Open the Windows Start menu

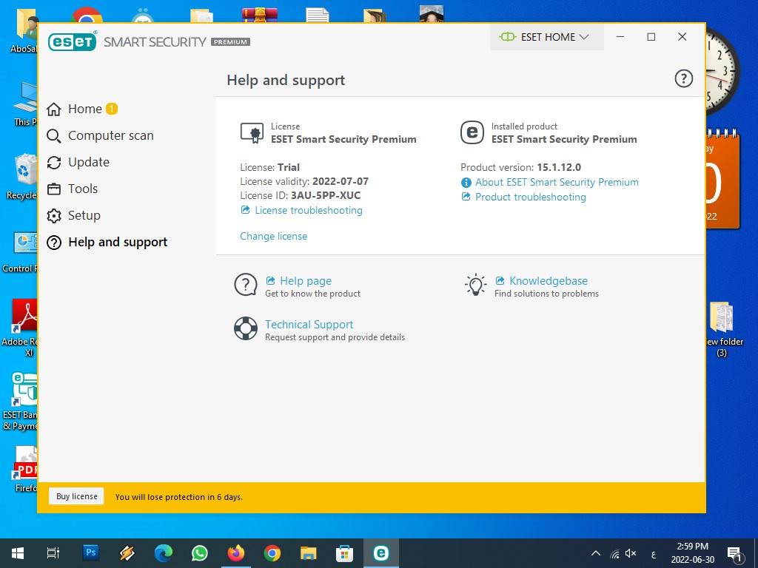point(18,553)
